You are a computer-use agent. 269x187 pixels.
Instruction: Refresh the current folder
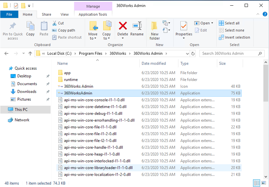(x=193, y=54)
